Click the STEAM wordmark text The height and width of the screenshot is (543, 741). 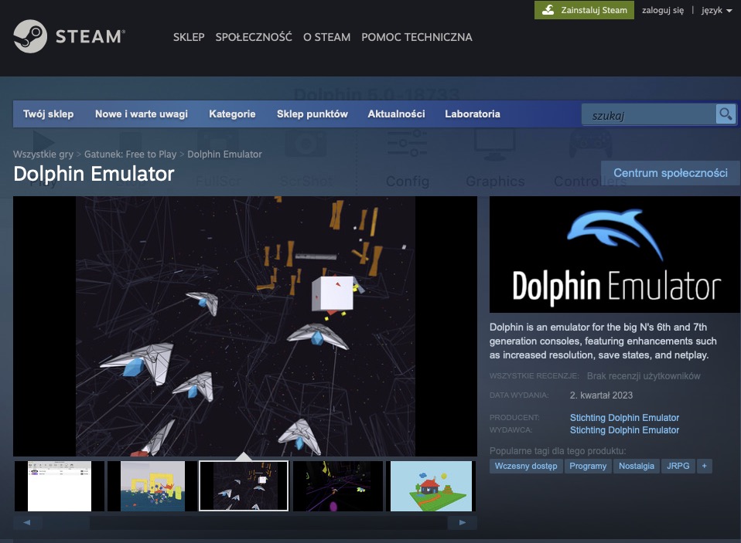(90, 37)
